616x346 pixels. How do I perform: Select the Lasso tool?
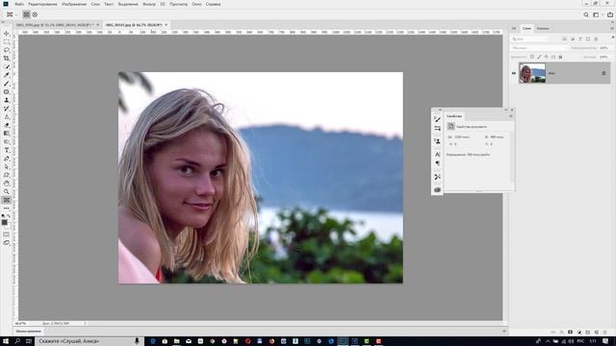click(x=7, y=50)
